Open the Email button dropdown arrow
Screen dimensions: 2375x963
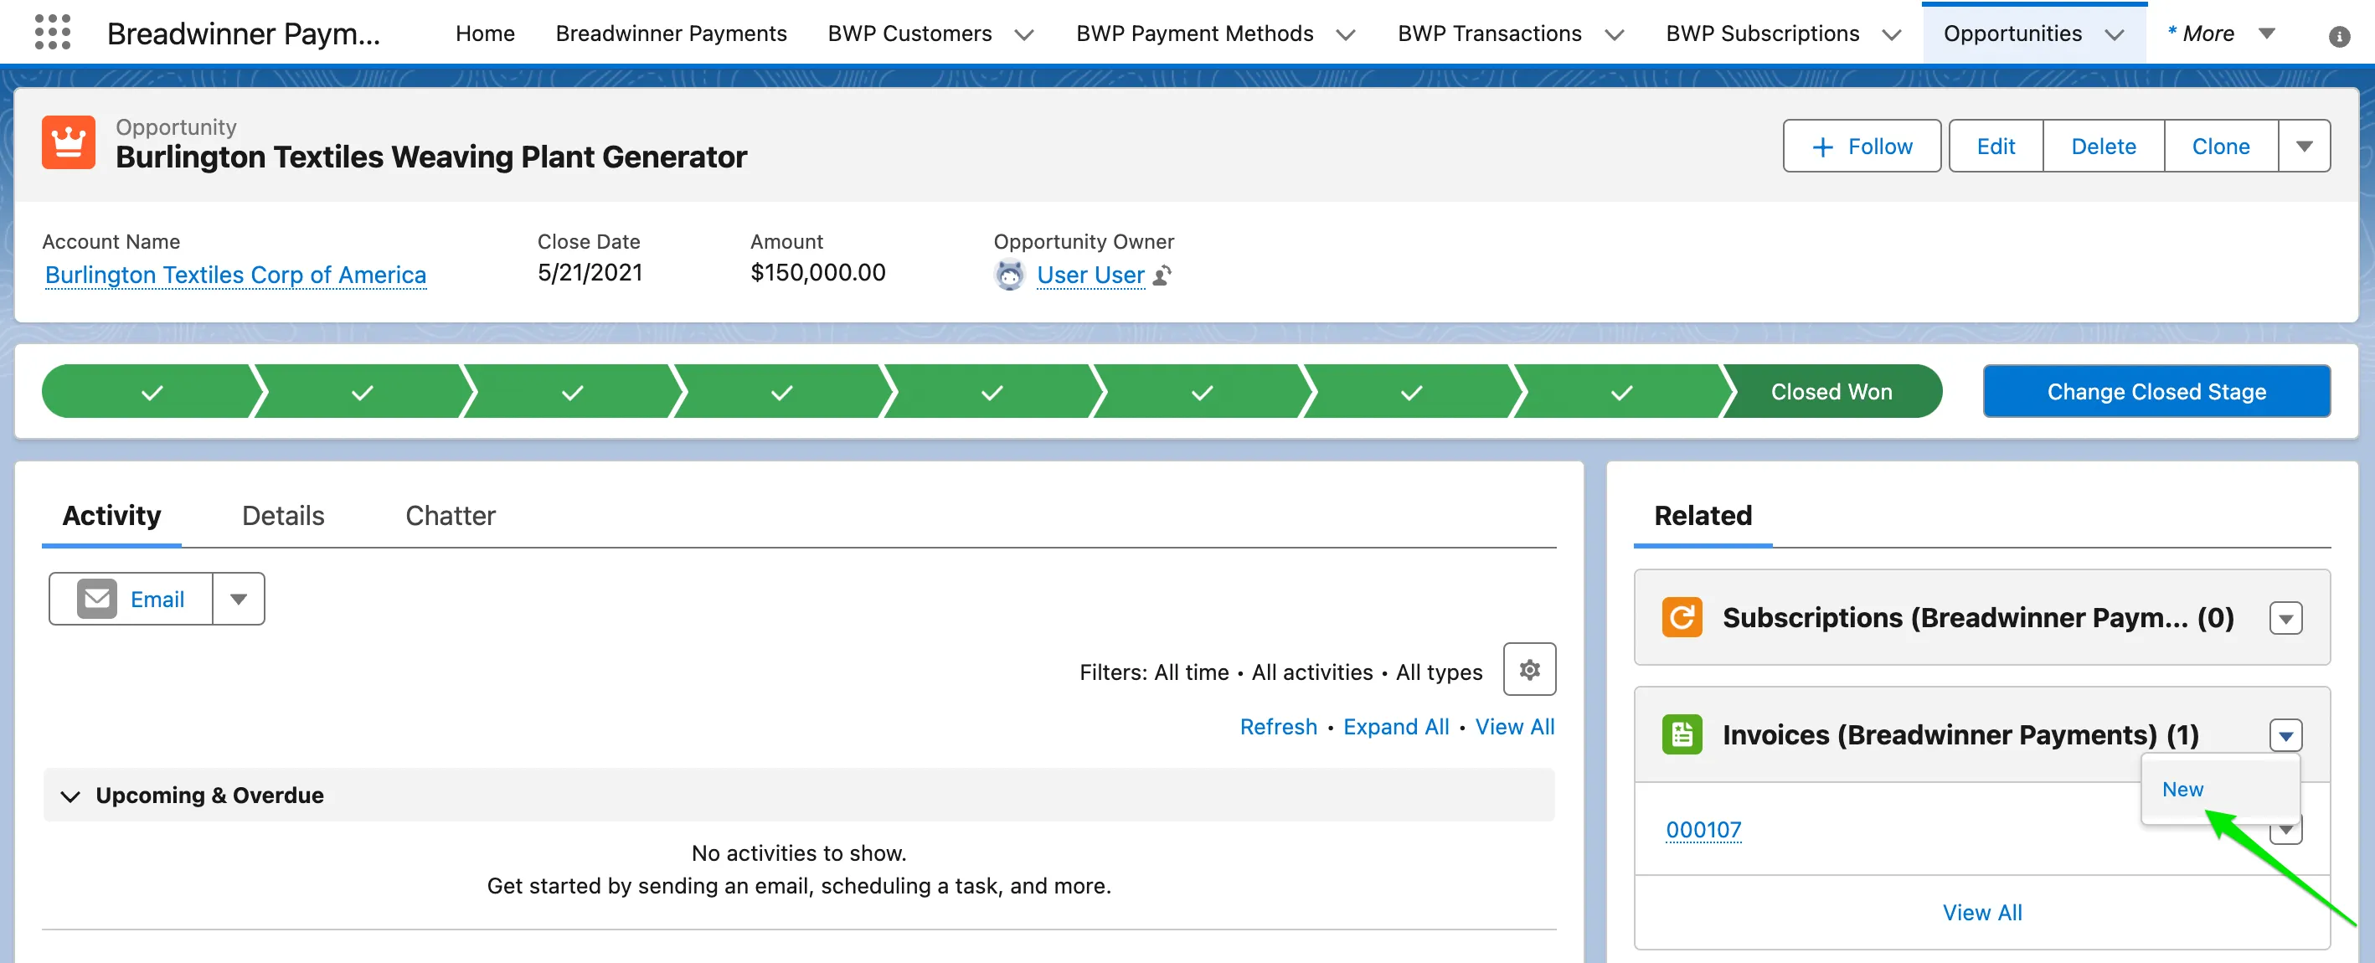point(239,599)
